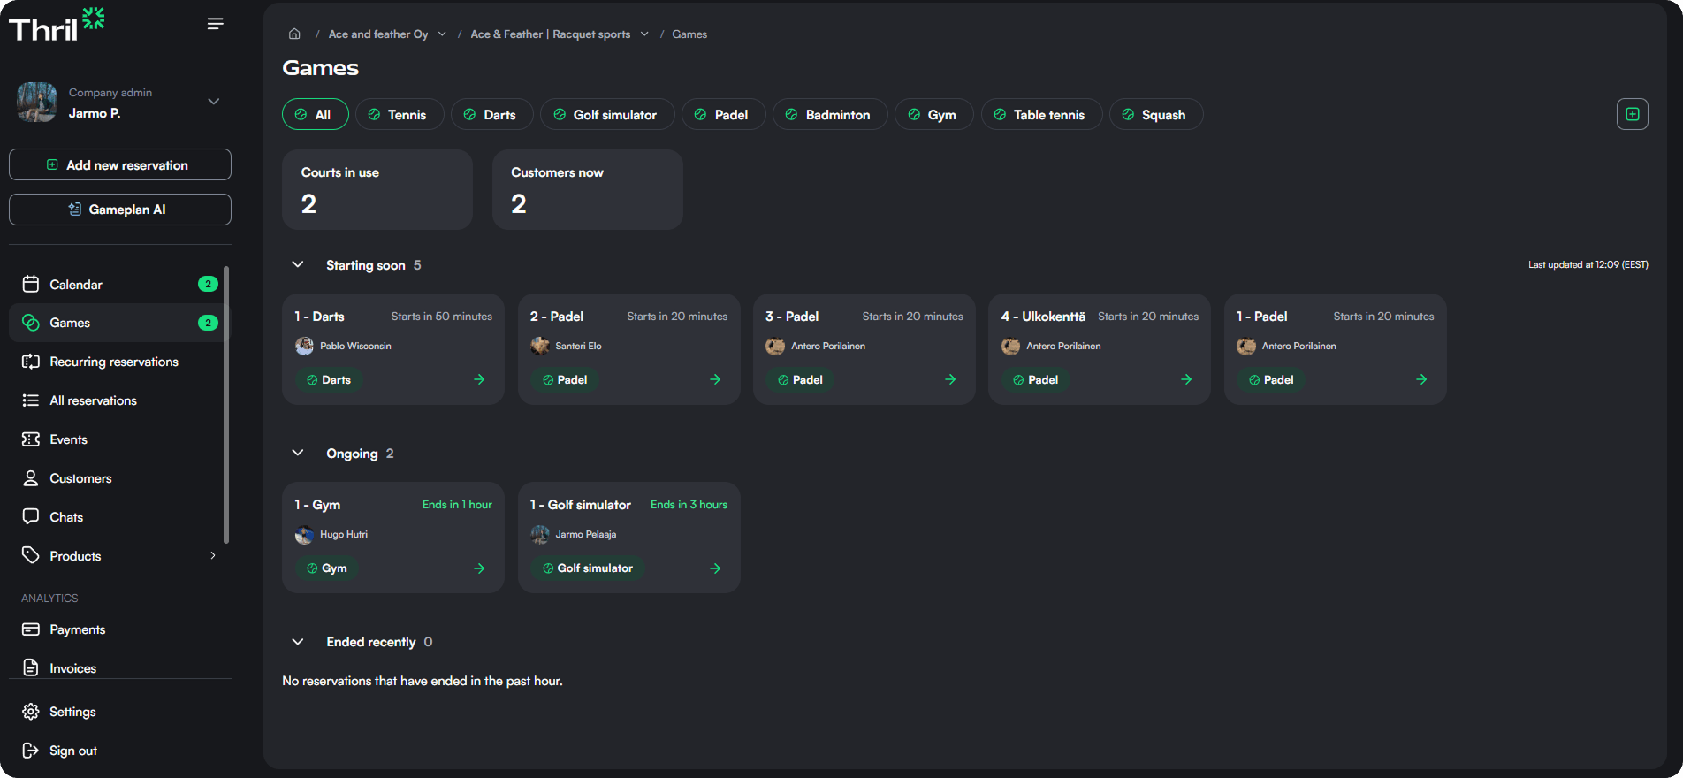
Task: Open Settings from the sidebar
Action: pos(72,712)
